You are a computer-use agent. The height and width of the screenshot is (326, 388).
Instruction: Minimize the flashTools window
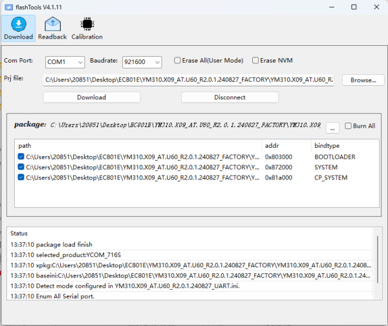332,7
